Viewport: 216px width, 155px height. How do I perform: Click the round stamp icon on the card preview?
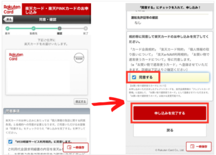pos(79,58)
